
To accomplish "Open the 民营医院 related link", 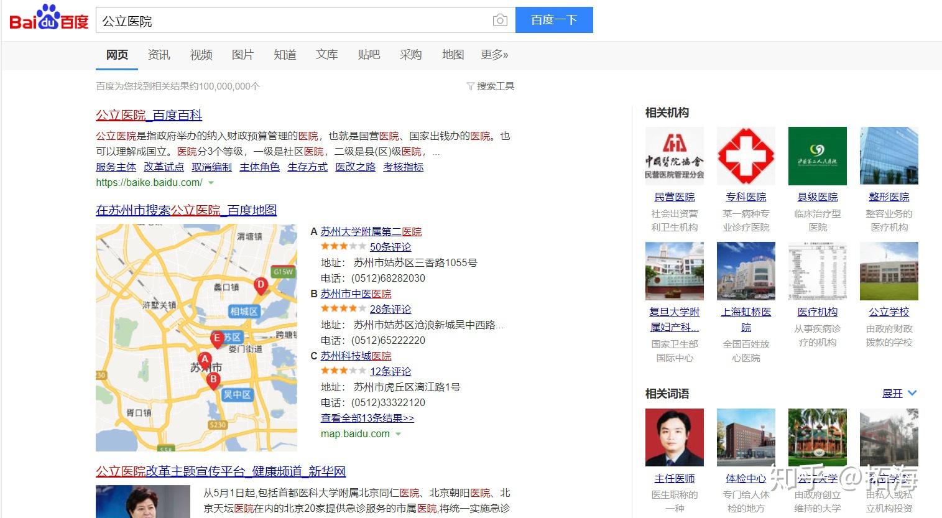I will tap(675, 197).
